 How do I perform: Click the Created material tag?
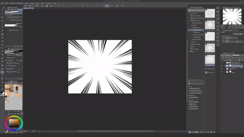(x=194, y=88)
